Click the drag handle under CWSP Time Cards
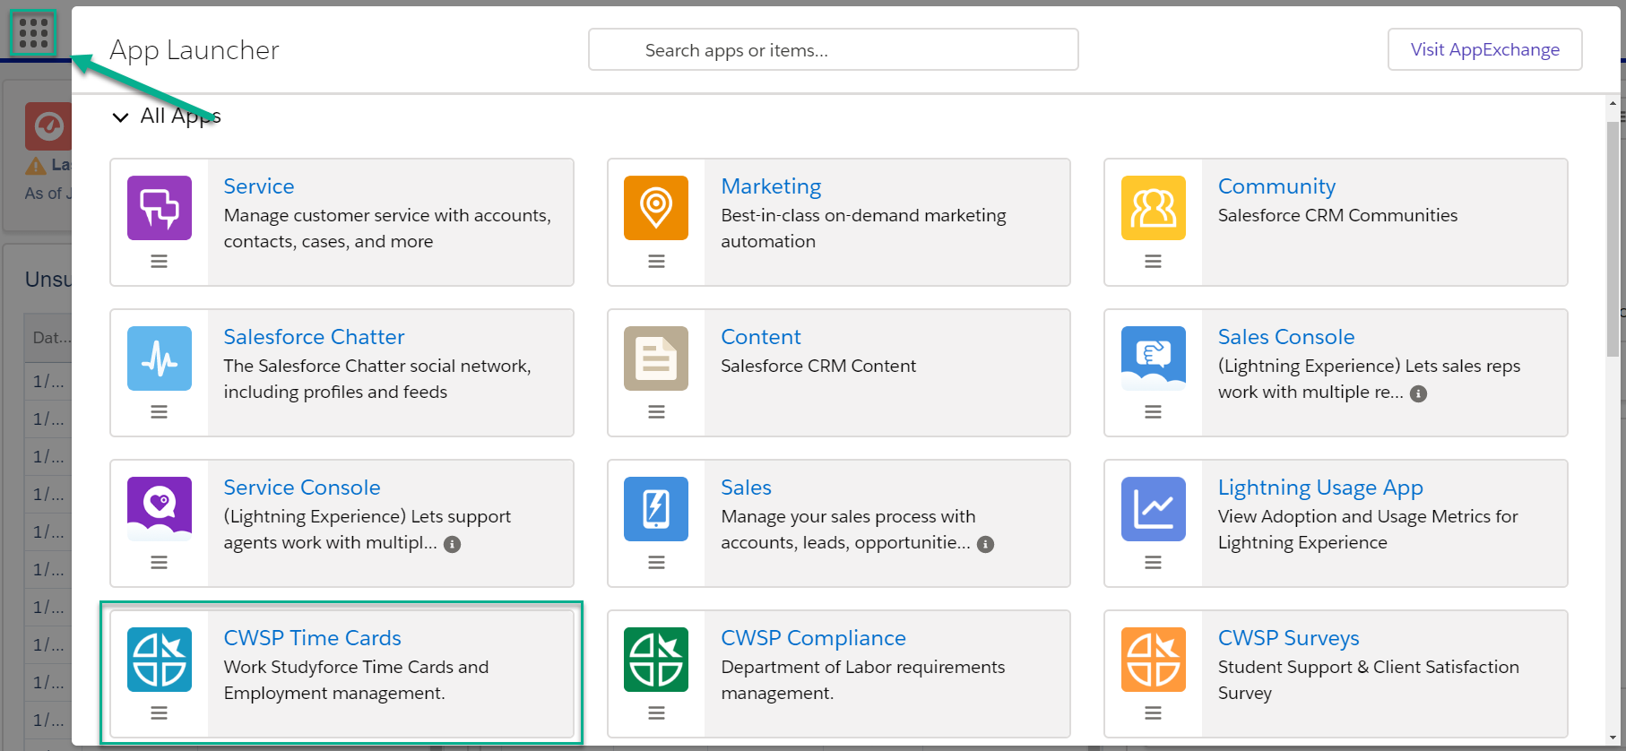 (x=159, y=713)
